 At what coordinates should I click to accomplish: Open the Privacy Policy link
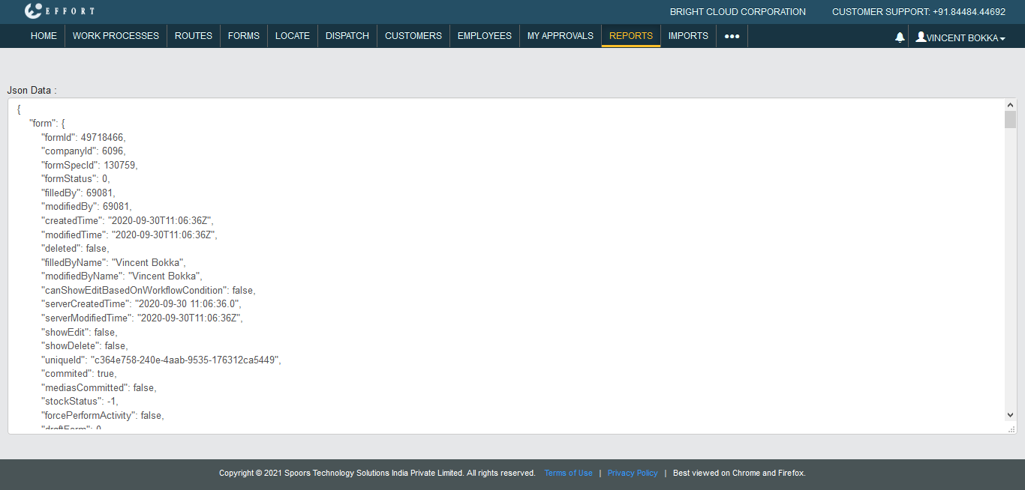coord(633,473)
